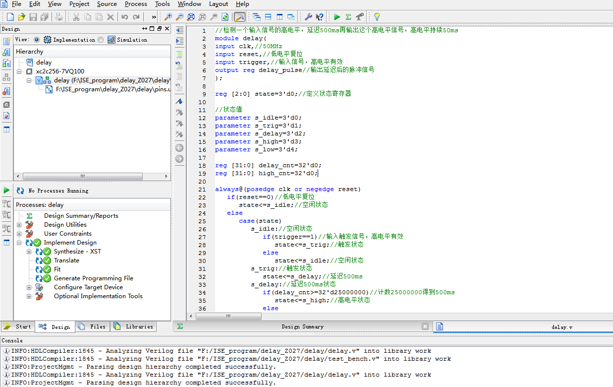Print the delay.v document
This screenshot has height=387, width=613.
(59, 16)
